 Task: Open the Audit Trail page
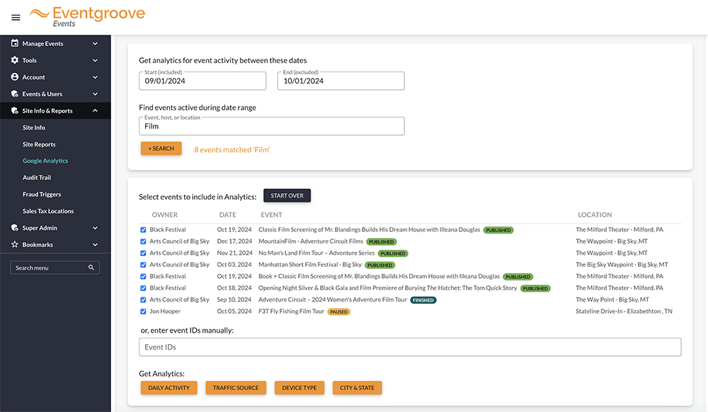pyautogui.click(x=37, y=178)
